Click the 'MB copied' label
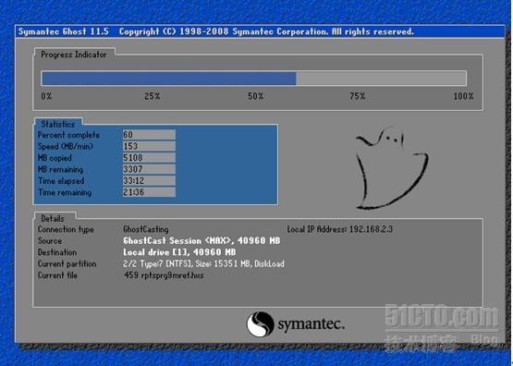The width and height of the screenshot is (513, 366). pos(55,158)
